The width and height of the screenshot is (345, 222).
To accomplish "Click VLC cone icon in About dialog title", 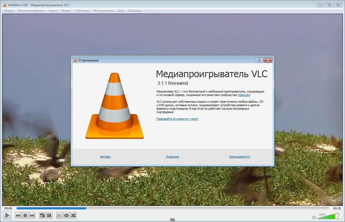I will point(75,60).
